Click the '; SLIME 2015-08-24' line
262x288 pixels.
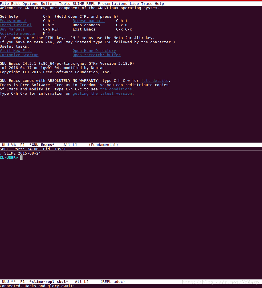(x=20, y=153)
